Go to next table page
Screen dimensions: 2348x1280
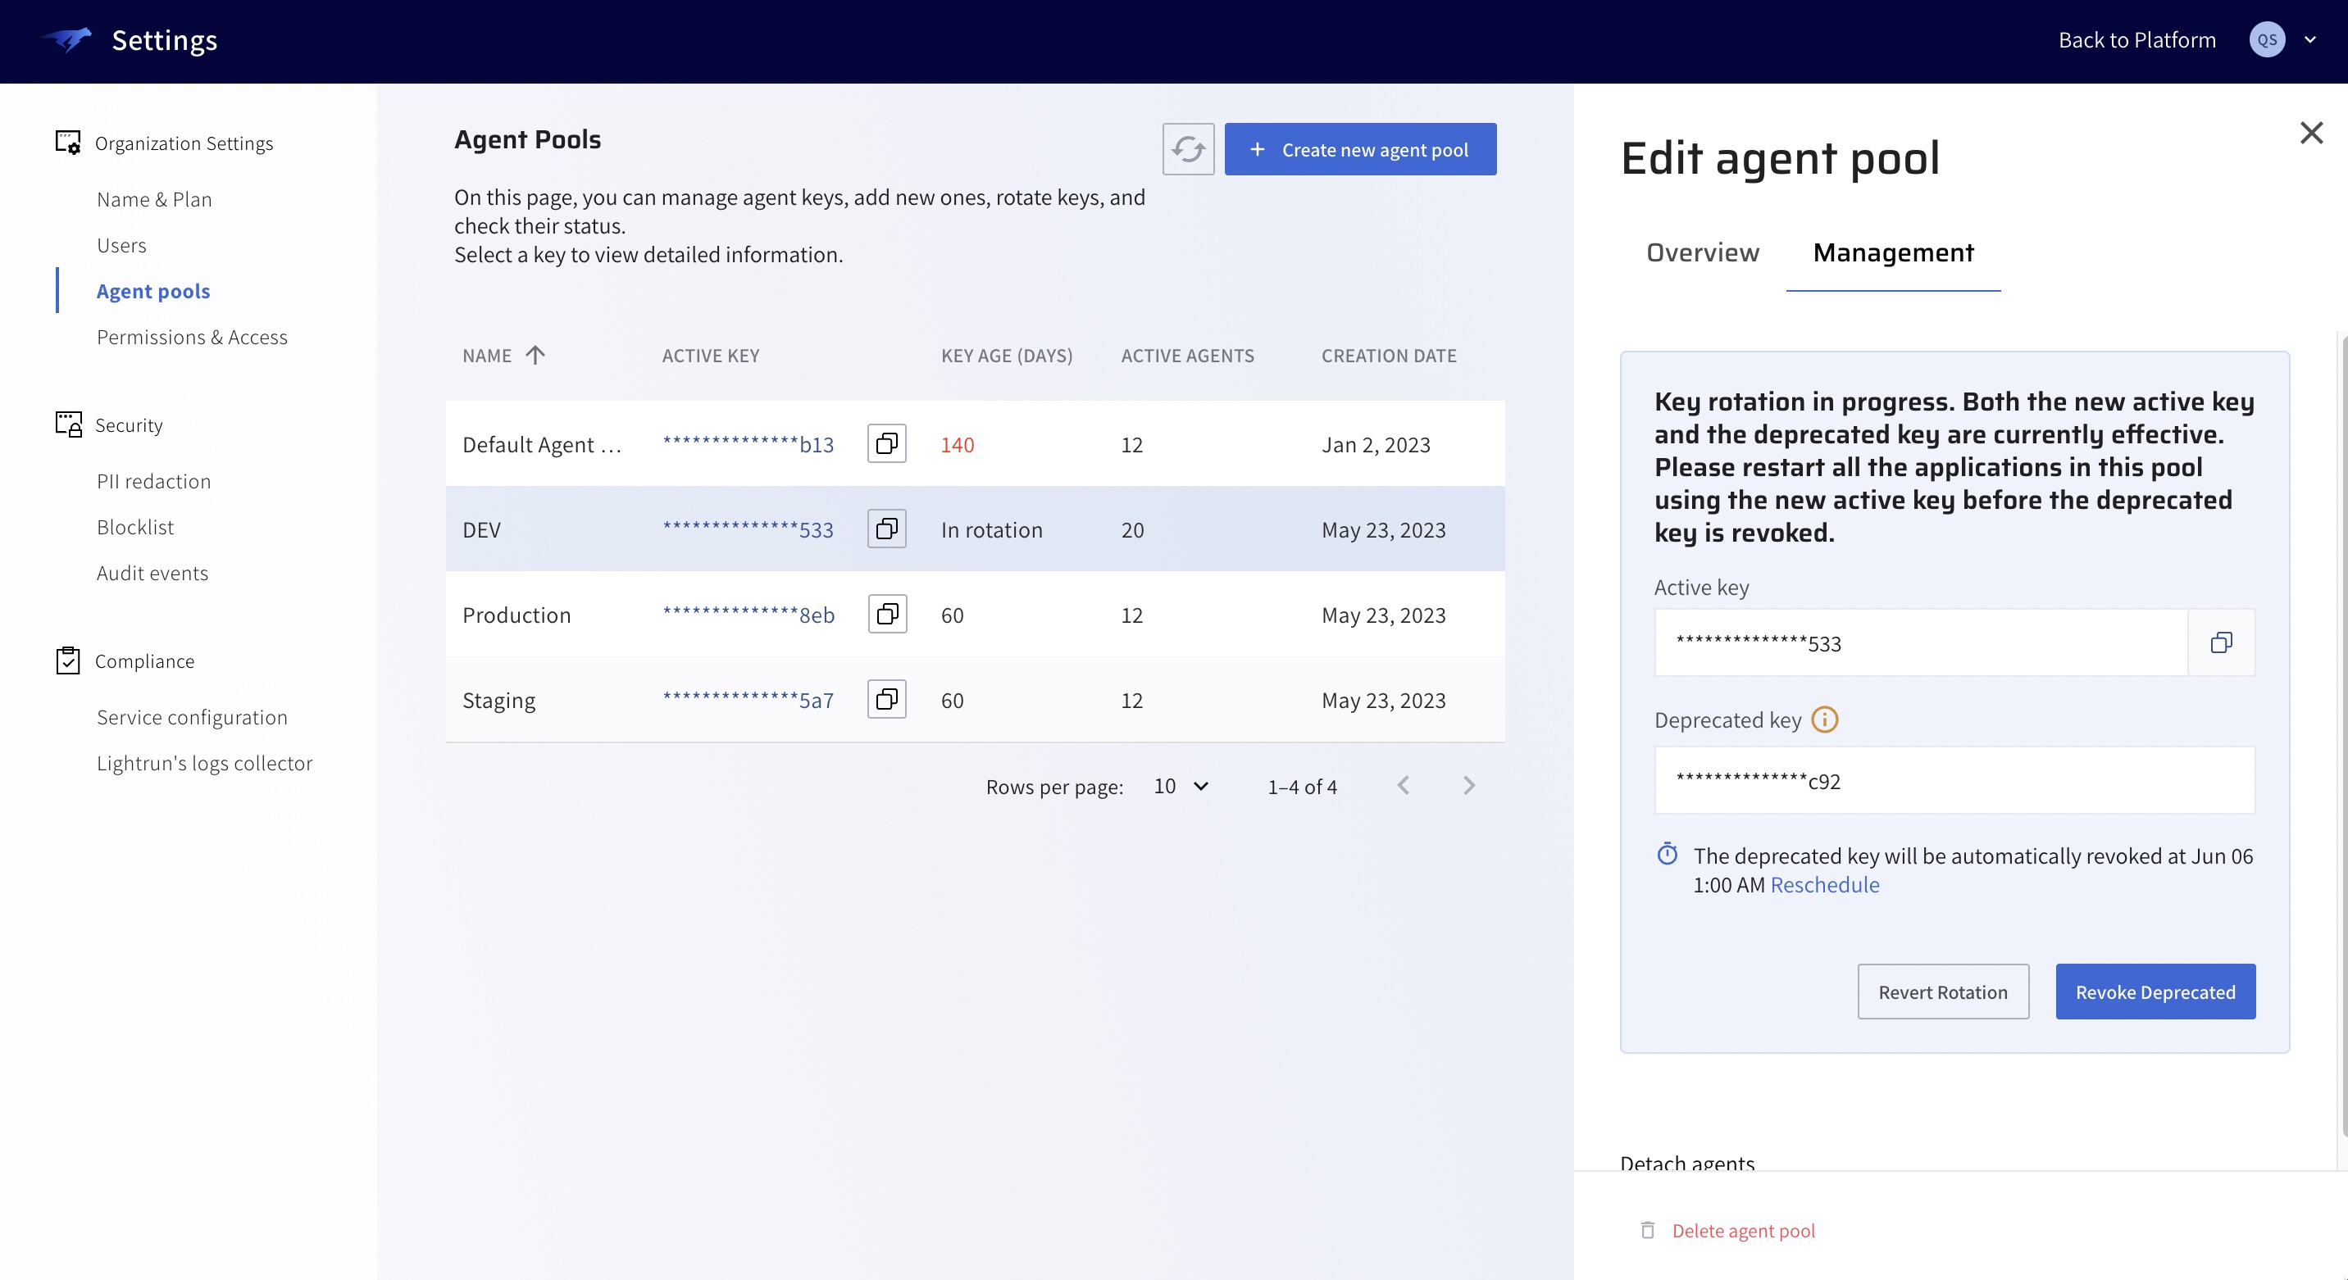coord(1468,786)
